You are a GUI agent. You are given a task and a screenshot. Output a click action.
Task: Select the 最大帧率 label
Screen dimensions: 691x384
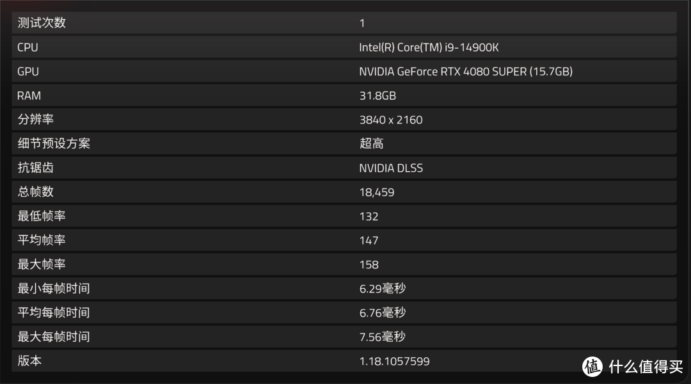[42, 265]
